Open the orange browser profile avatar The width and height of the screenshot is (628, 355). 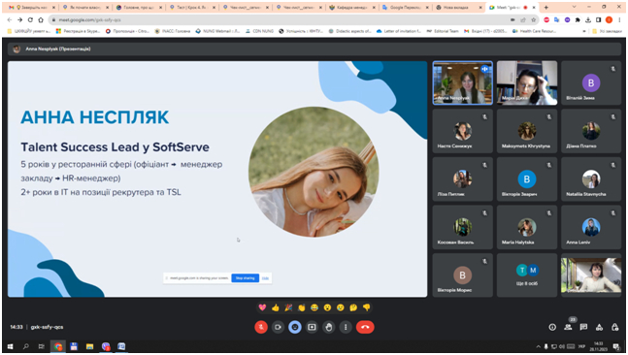pyautogui.click(x=609, y=19)
